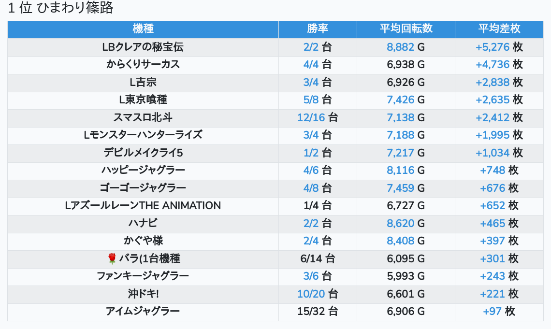Image resolution: width=551 pixels, height=329 pixels.
Task: Click the L吉宗 machine name
Action: 143,82
